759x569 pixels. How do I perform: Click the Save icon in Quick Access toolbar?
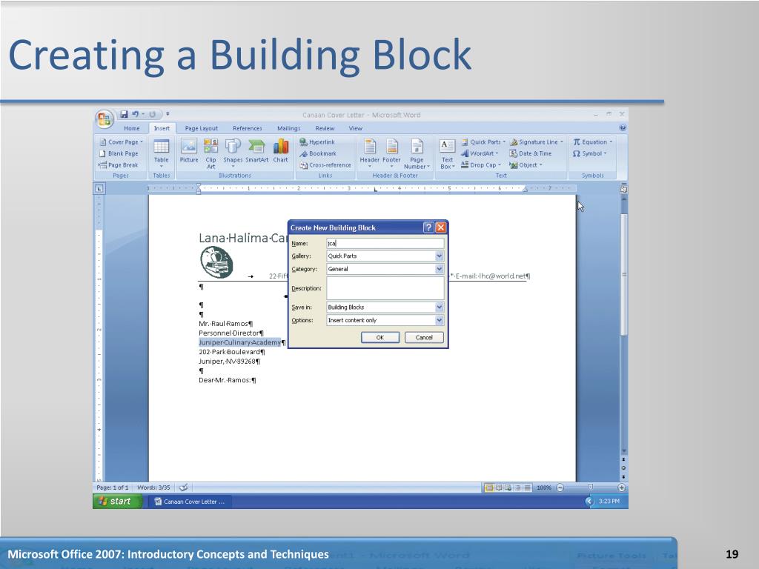(124, 114)
